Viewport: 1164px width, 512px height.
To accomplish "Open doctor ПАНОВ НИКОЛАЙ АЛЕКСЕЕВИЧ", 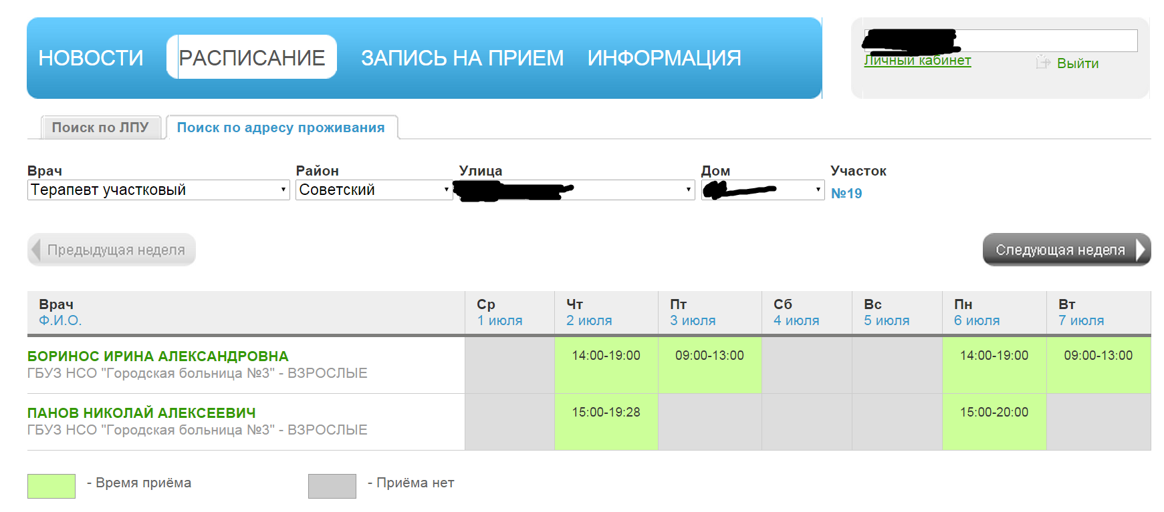I will [142, 413].
